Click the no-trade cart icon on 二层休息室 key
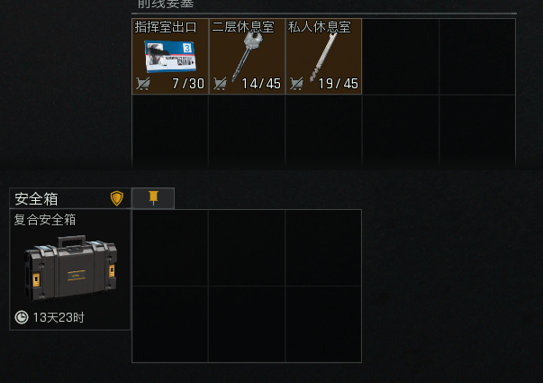 [220, 84]
